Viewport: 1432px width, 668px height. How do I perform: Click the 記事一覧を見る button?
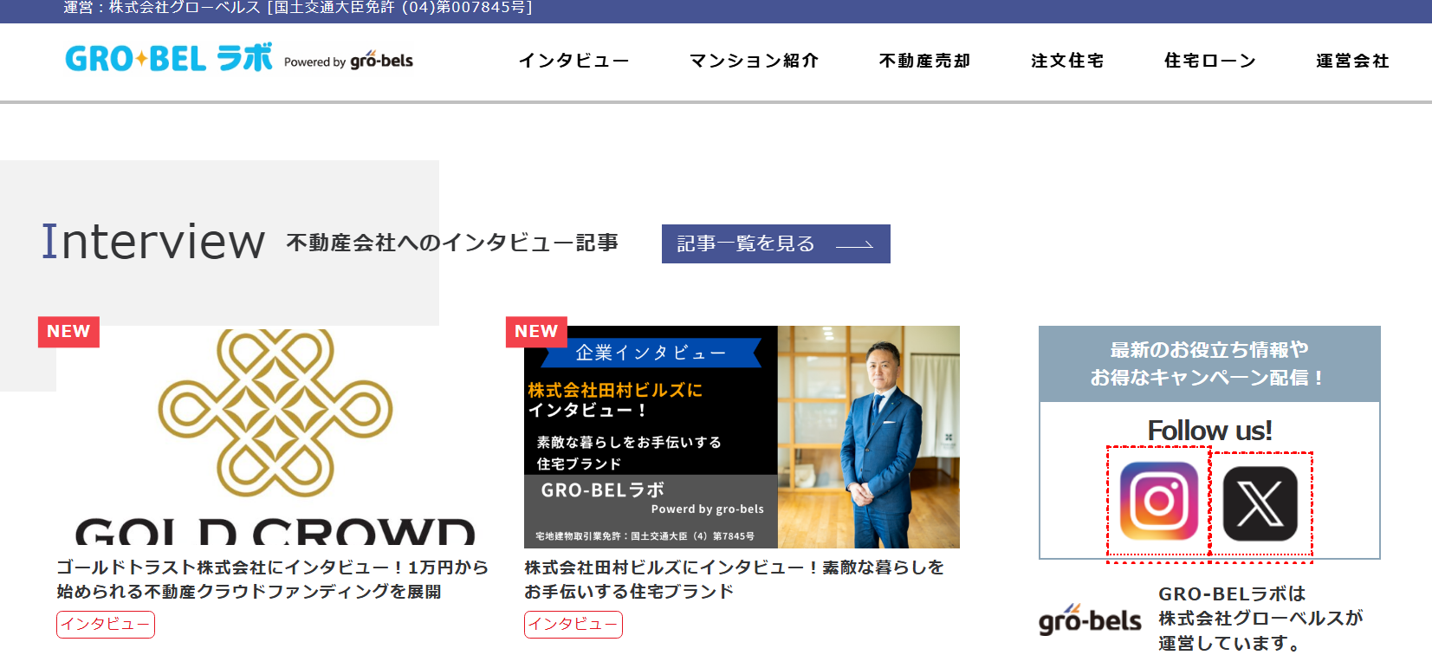point(775,243)
